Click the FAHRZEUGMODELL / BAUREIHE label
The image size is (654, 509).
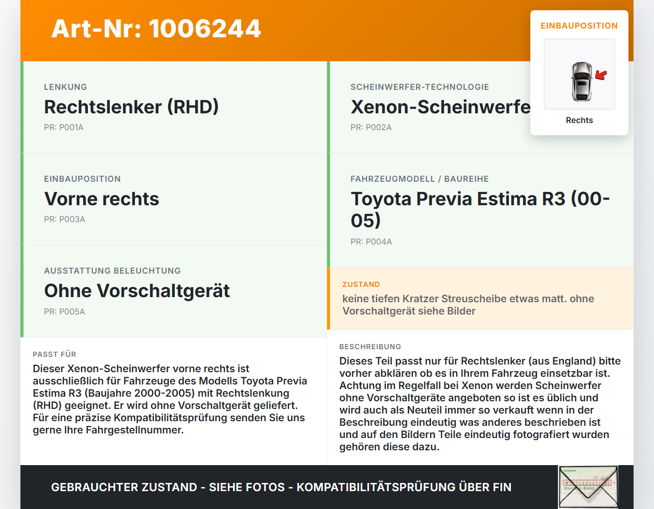click(x=419, y=179)
